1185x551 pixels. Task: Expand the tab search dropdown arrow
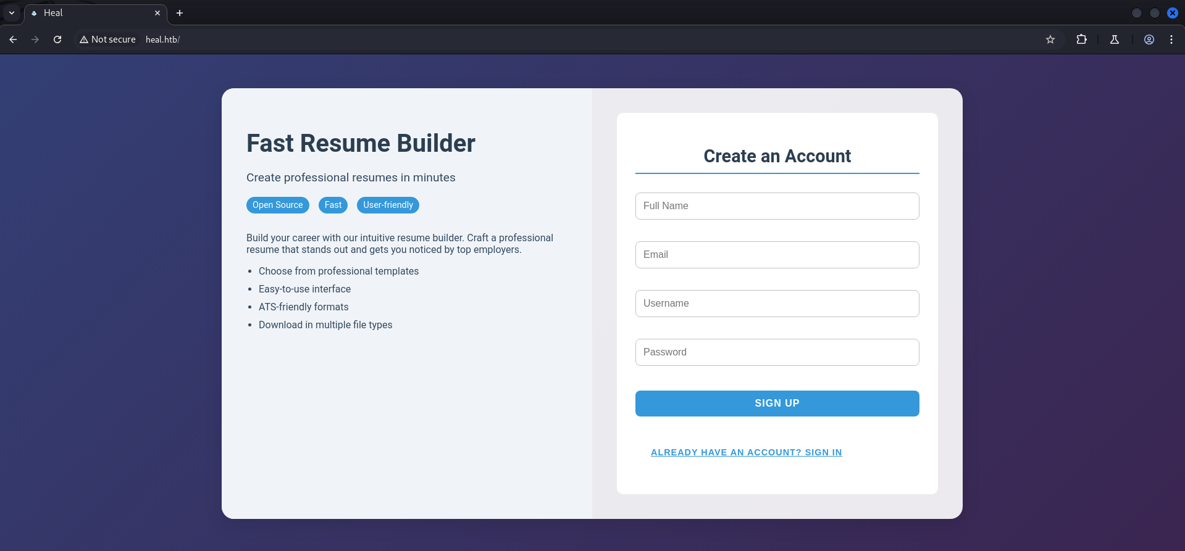pos(12,13)
